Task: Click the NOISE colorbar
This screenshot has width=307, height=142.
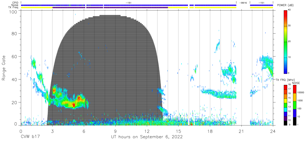Action: pos(295,105)
